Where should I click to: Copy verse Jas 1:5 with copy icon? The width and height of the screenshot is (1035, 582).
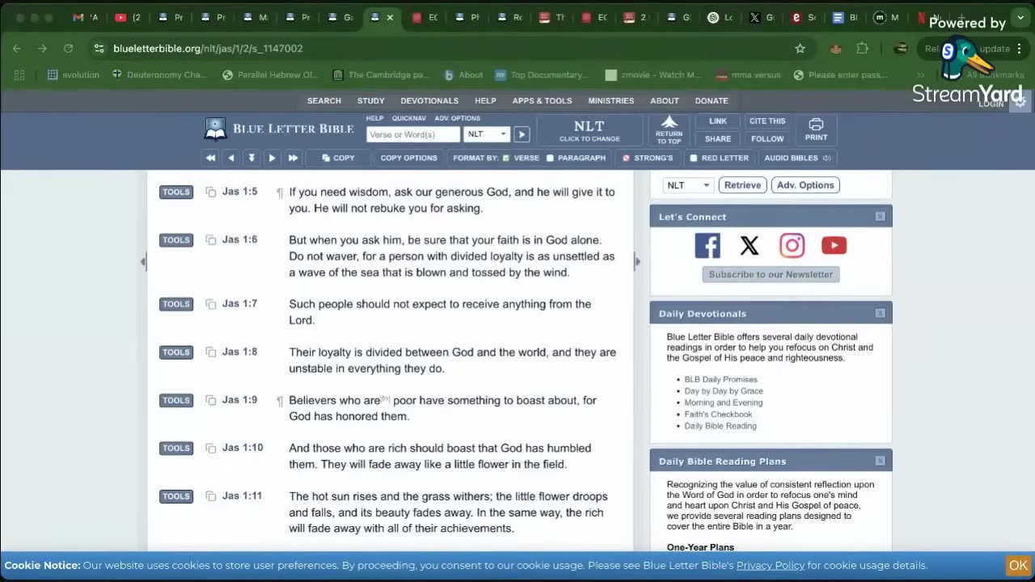[211, 192]
